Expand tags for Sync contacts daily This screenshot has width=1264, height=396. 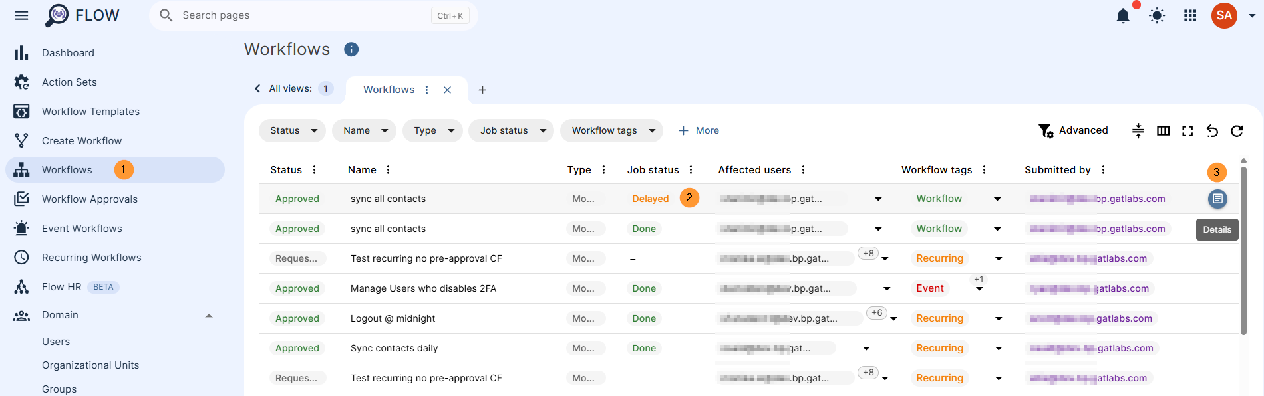(999, 349)
